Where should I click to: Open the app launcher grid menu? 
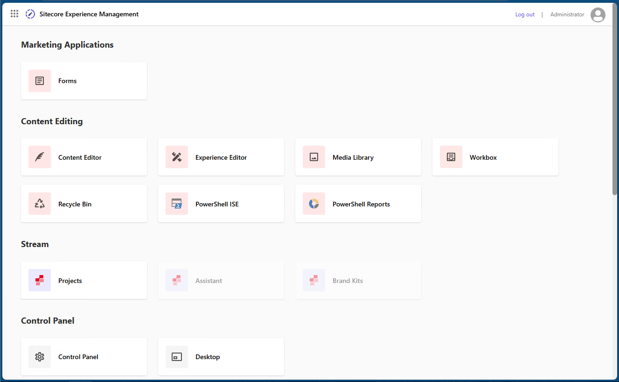pyautogui.click(x=14, y=14)
